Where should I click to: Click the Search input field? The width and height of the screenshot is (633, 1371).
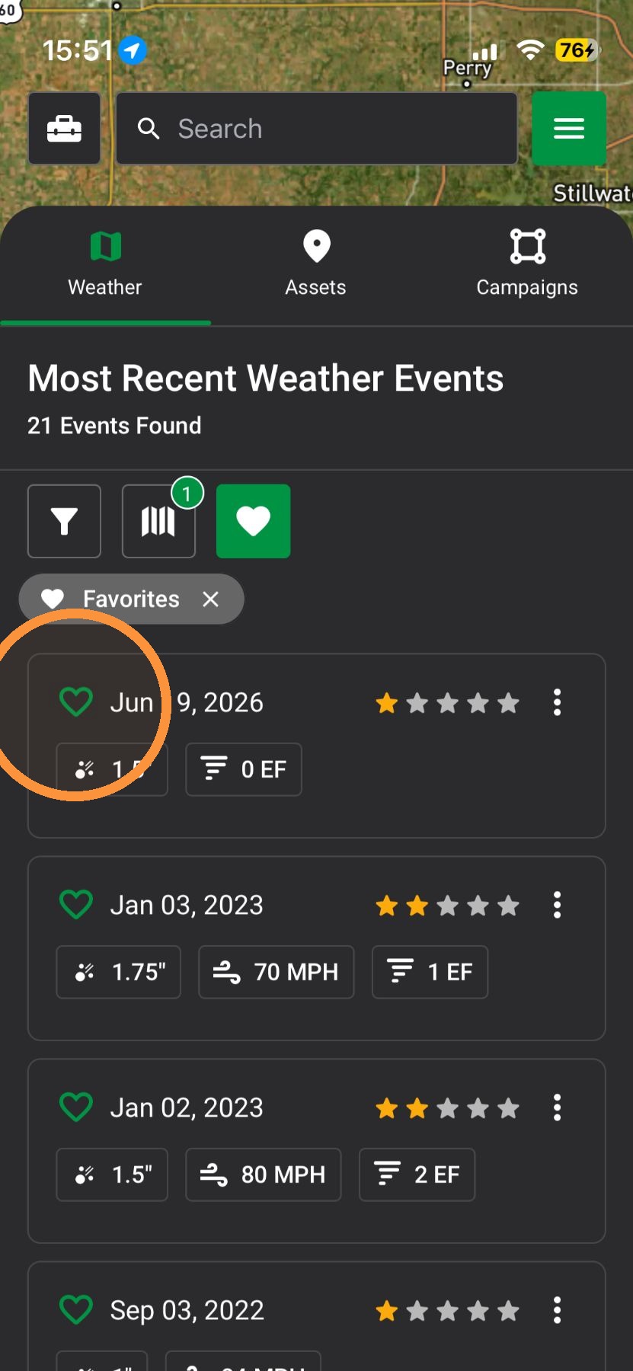(x=317, y=129)
